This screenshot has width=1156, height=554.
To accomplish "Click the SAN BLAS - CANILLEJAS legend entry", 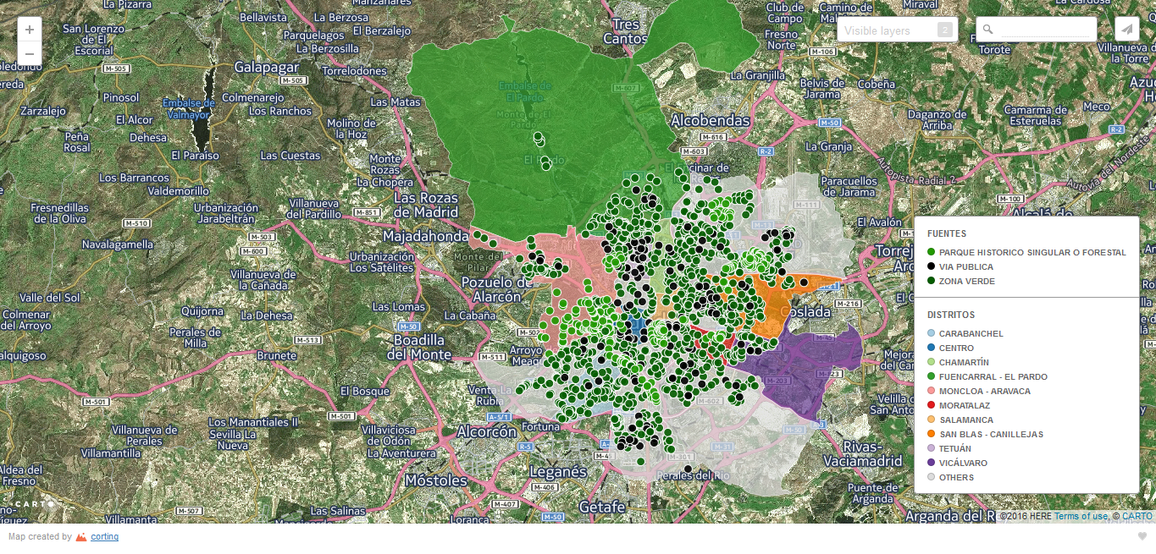I will [990, 434].
